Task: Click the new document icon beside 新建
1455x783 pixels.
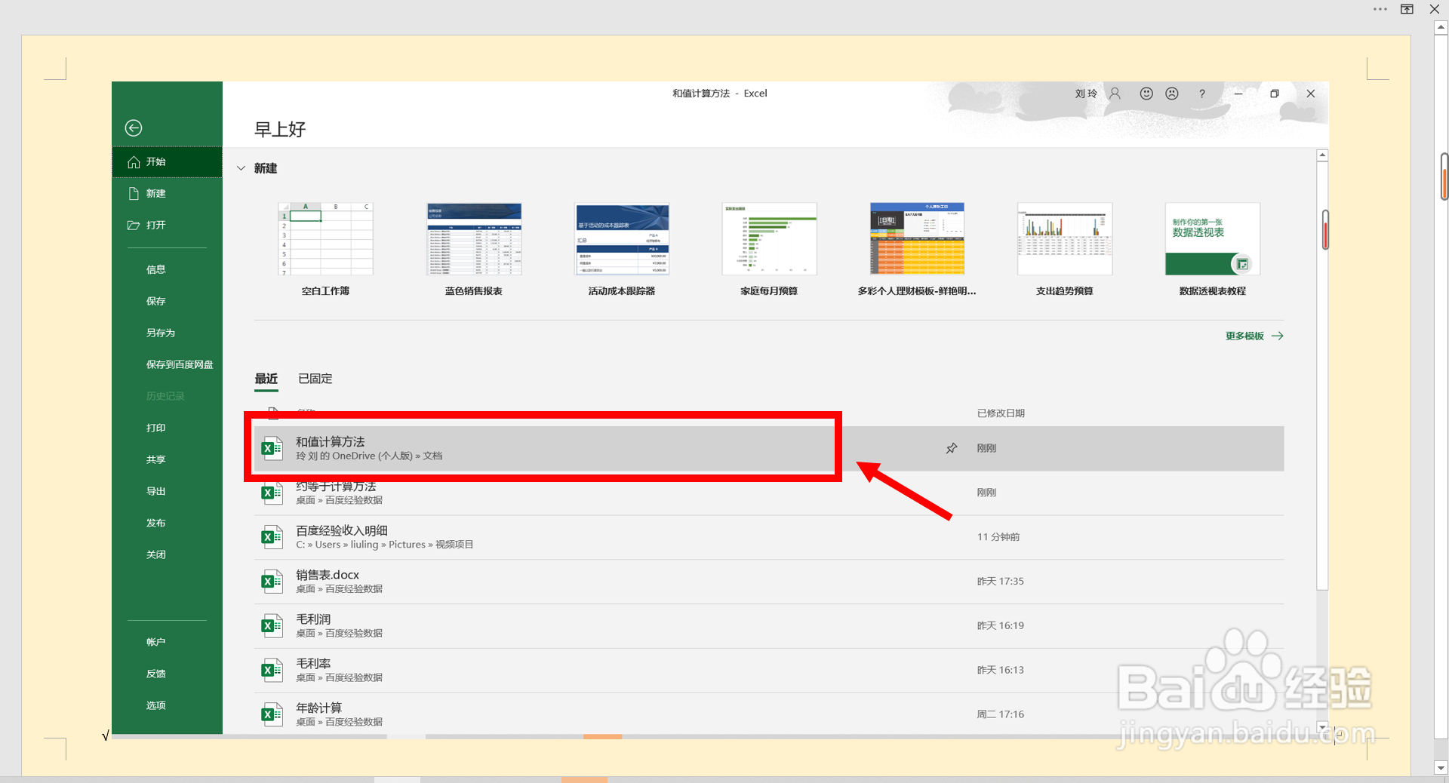Action: 134,194
